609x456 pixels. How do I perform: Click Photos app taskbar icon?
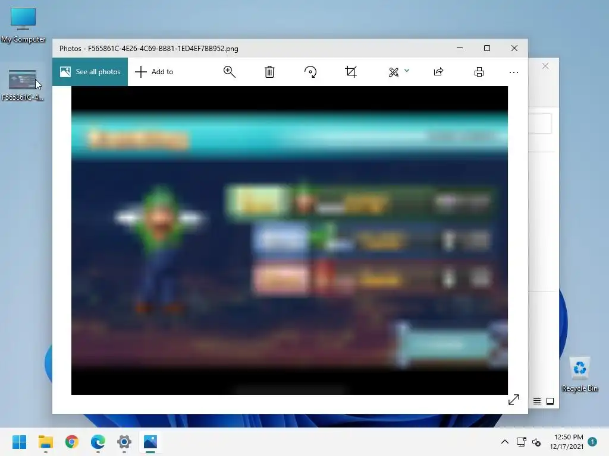(x=150, y=442)
